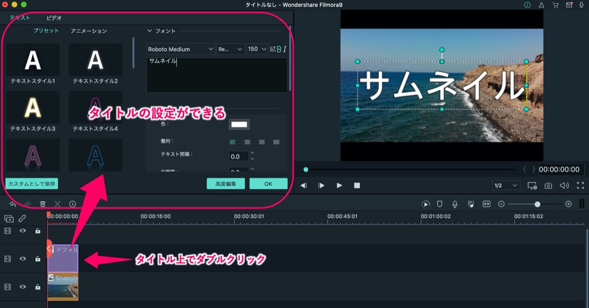Zoom out timeline with minus icon
The height and width of the screenshot is (308, 589).
[x=501, y=204]
